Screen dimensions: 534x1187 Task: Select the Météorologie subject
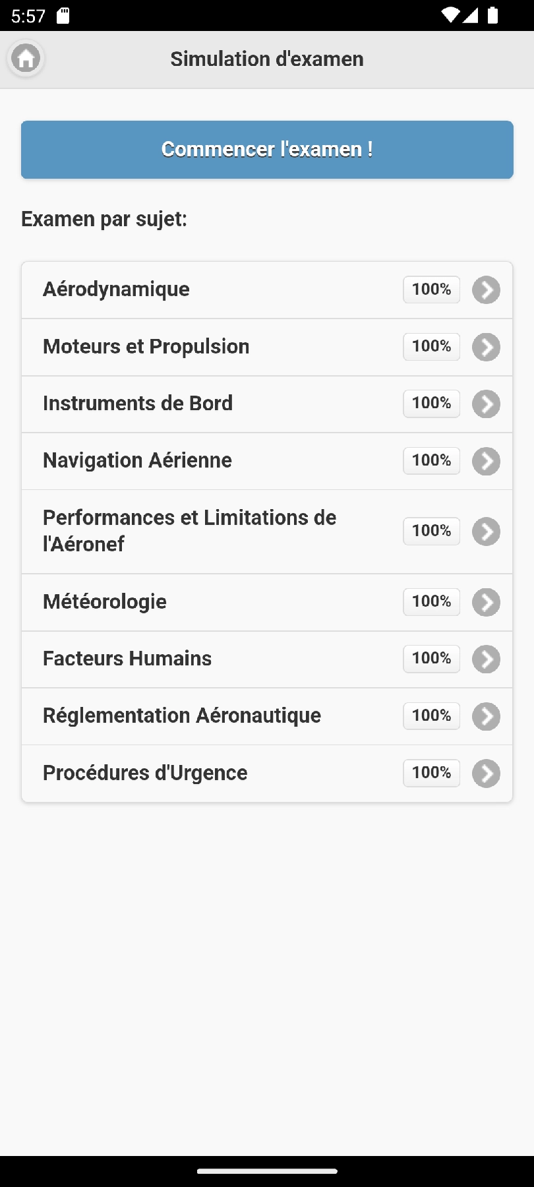(x=105, y=602)
